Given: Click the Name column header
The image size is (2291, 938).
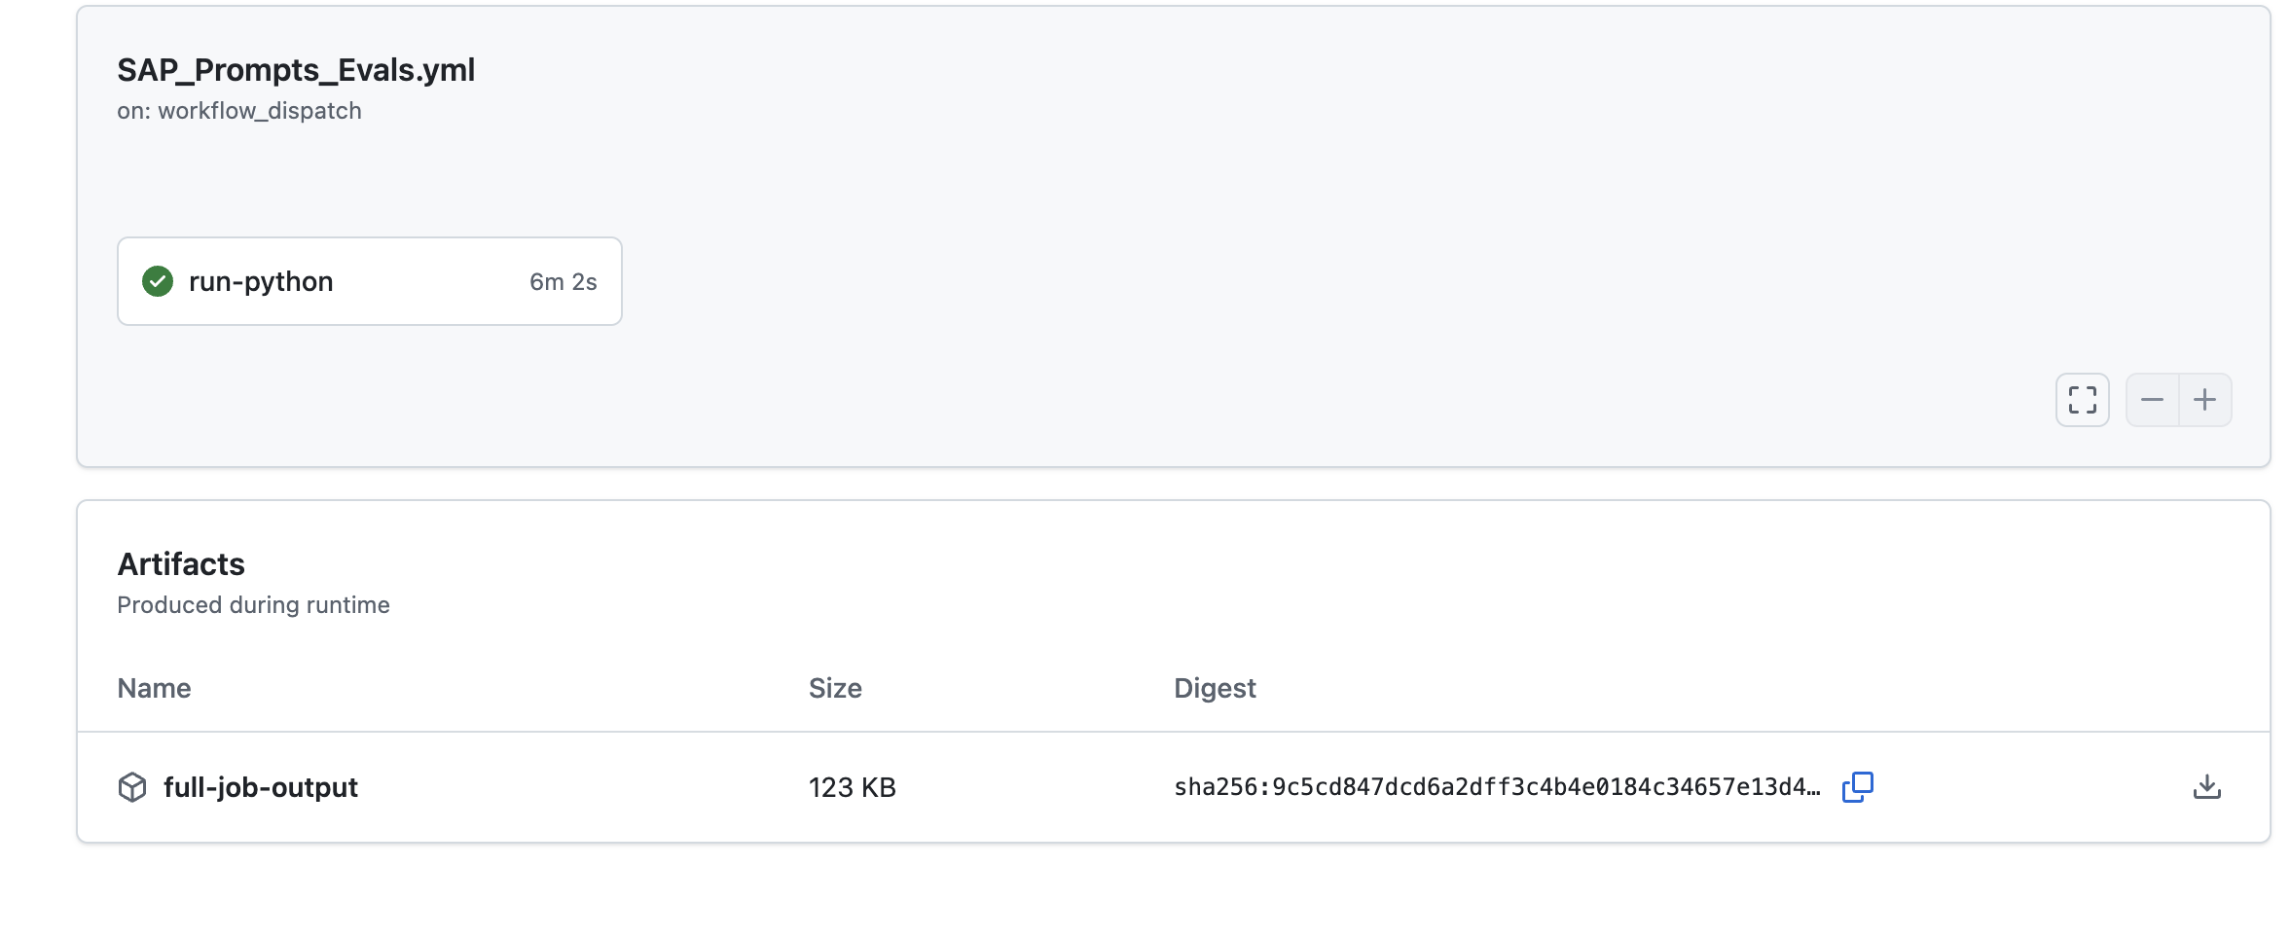Looking at the screenshot, I should 154,688.
